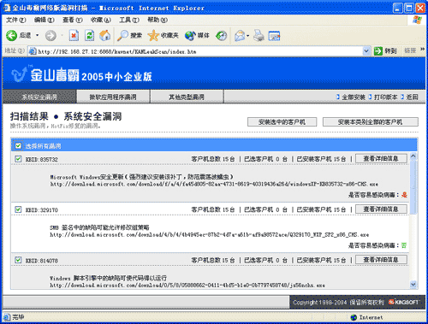The height and width of the screenshot is (324, 428).
Task: Open the 工具(T) menu
Action: point(129,20)
